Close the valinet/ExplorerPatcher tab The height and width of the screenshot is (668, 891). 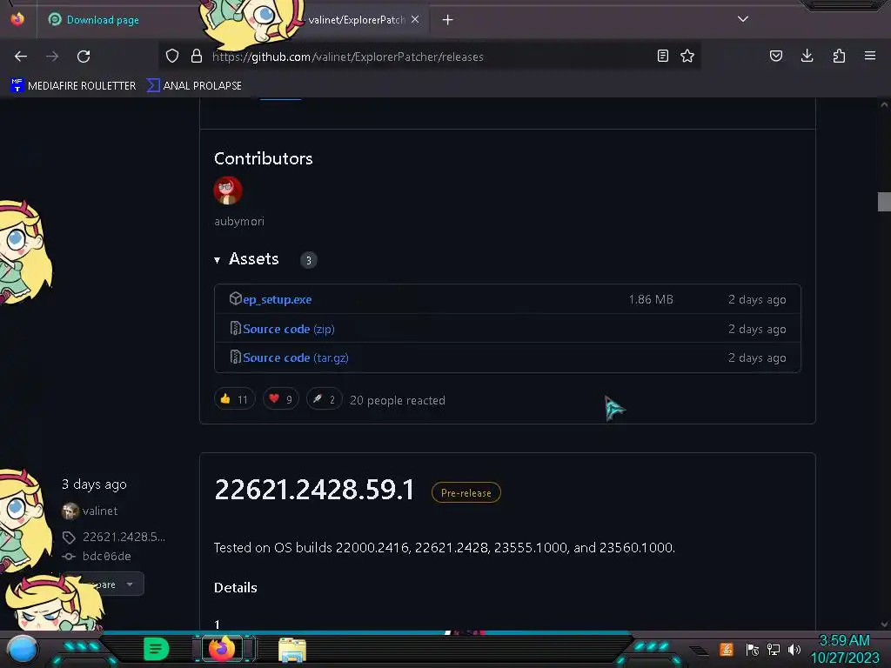(x=415, y=19)
